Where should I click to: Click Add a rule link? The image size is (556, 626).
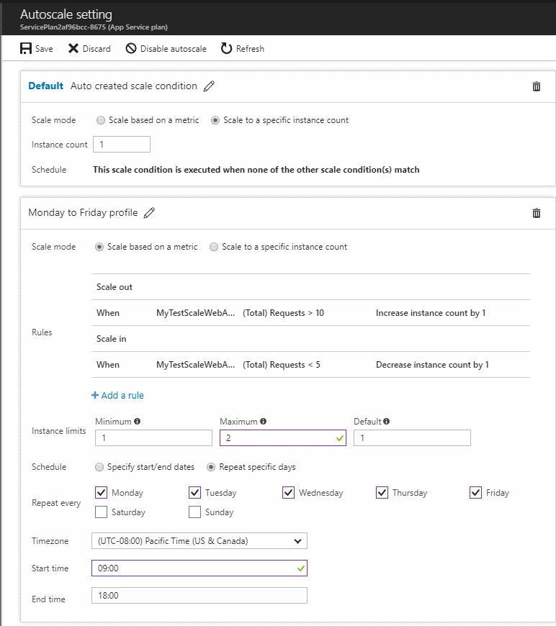point(117,395)
